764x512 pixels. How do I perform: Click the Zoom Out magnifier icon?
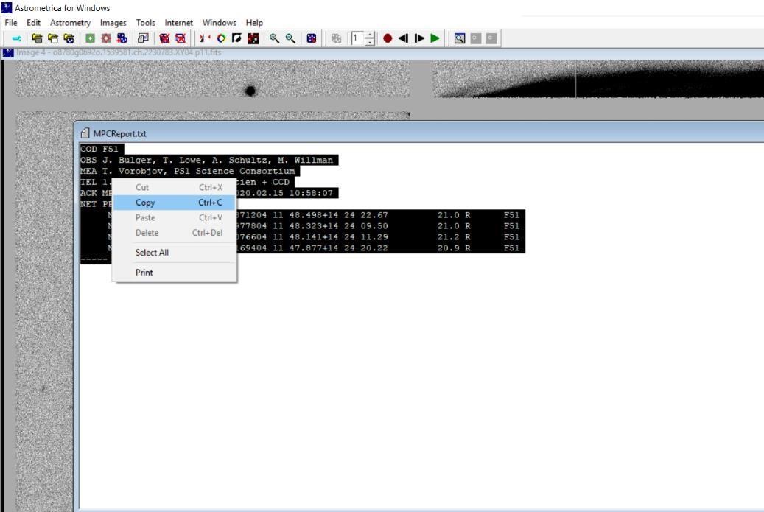point(290,38)
